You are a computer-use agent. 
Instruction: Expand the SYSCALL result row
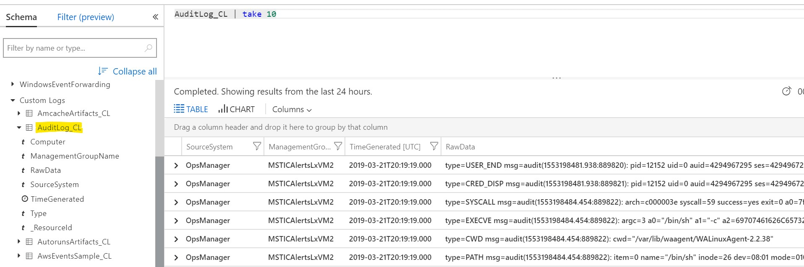[176, 202]
